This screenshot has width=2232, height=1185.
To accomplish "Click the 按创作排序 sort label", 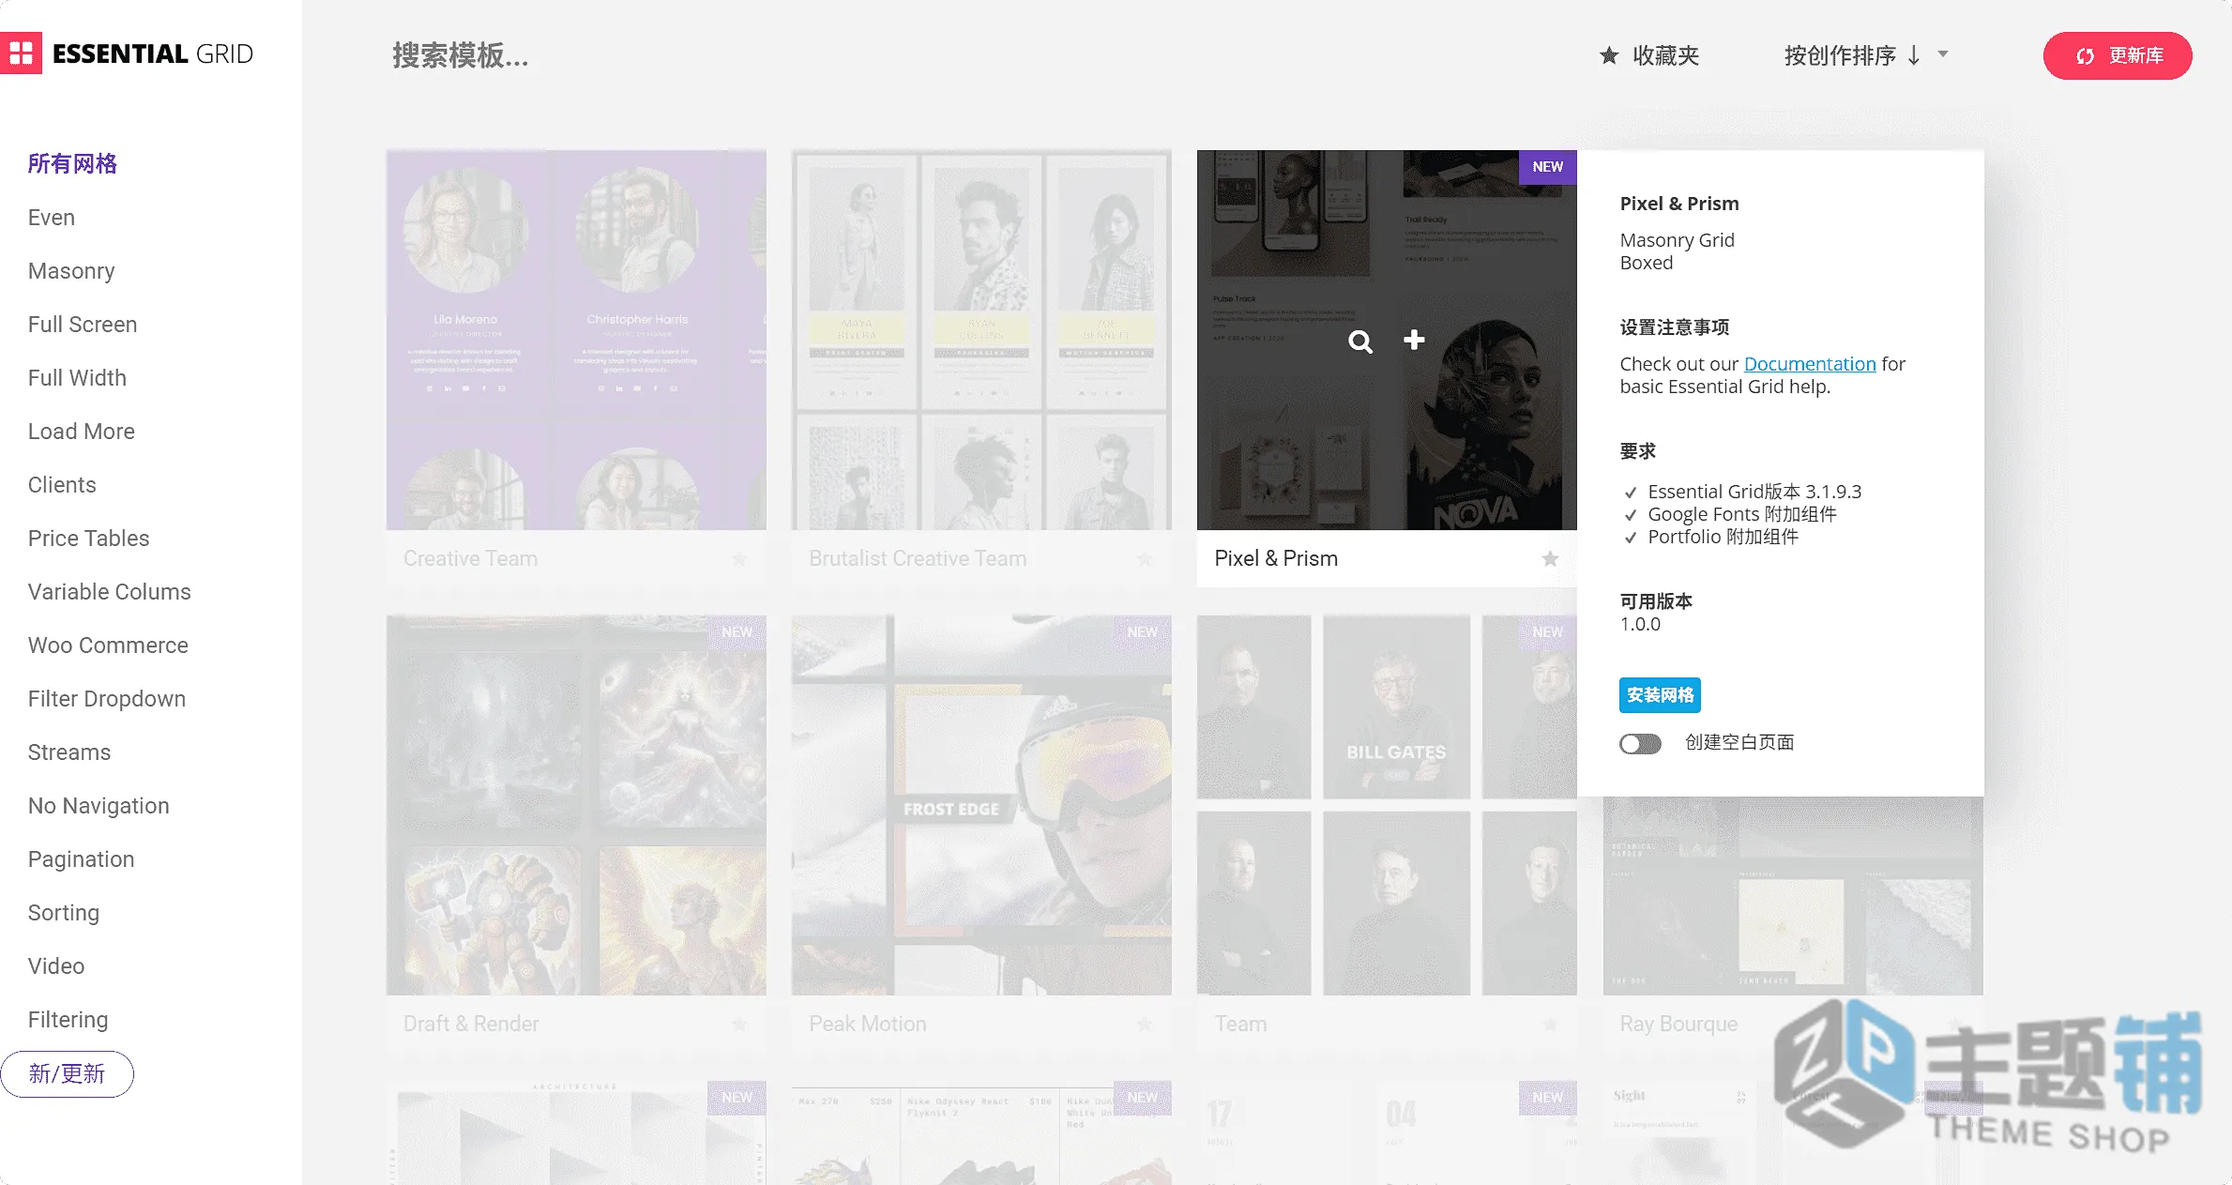I will tap(1840, 55).
